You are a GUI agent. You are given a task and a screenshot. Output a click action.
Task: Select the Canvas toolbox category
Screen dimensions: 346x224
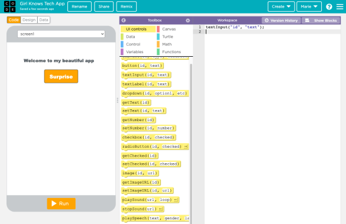click(x=174, y=29)
